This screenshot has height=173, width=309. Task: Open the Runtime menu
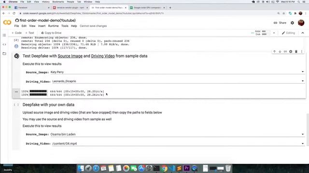(53, 26)
